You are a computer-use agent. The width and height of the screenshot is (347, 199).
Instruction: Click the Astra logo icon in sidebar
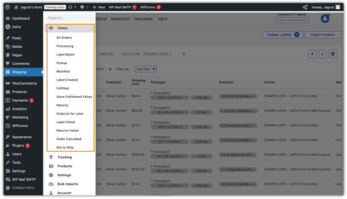pos(8,27)
